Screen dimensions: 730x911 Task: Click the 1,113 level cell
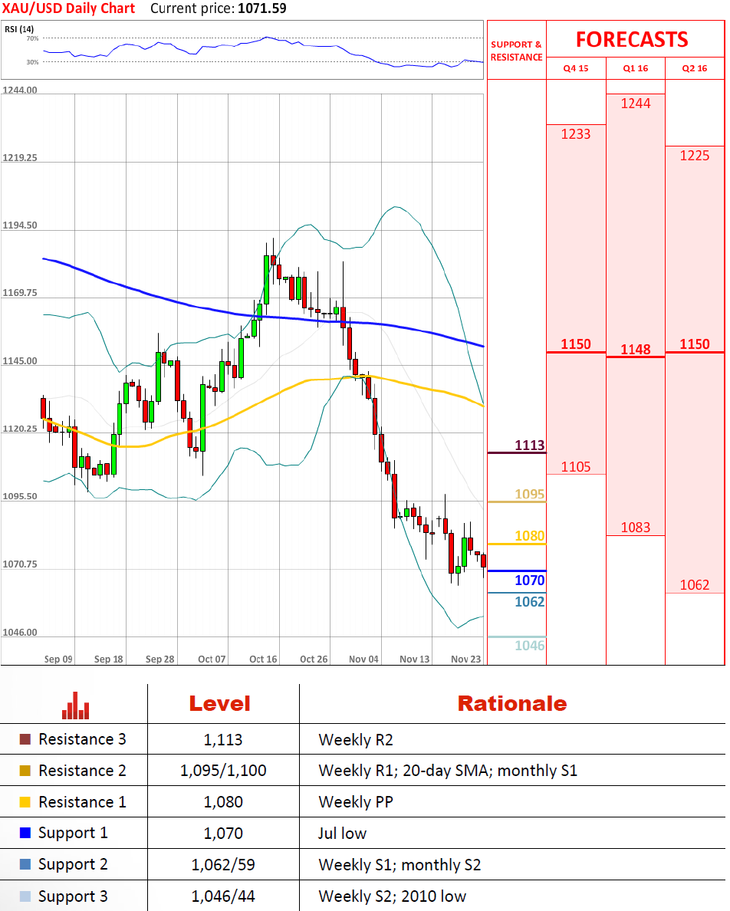point(223,739)
